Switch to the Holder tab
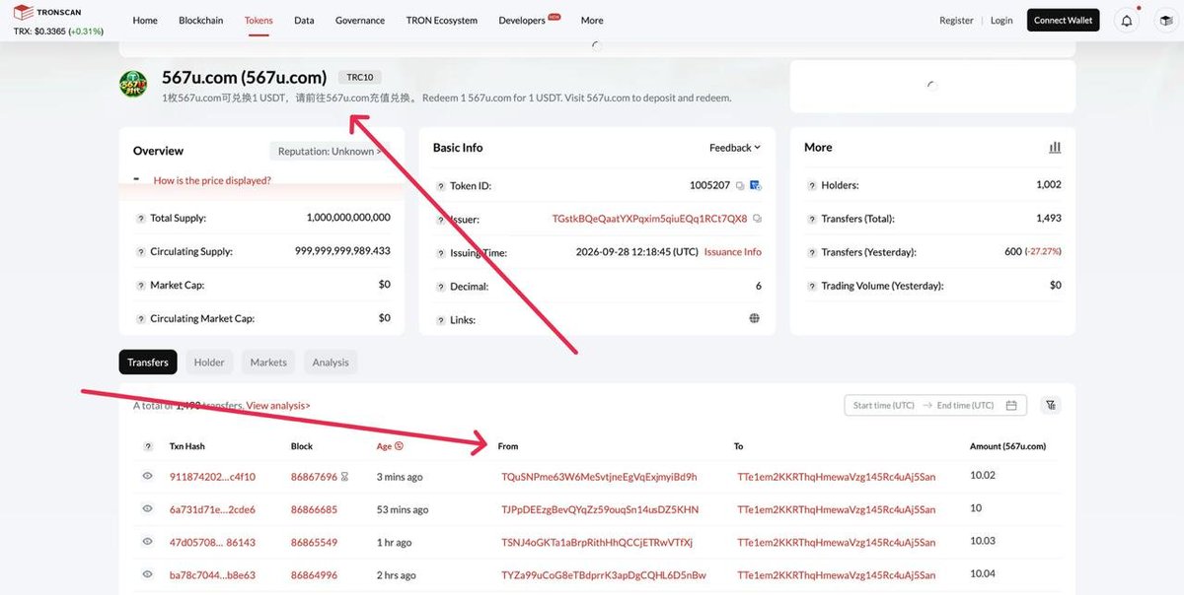This screenshot has height=595, width=1184. (x=209, y=363)
